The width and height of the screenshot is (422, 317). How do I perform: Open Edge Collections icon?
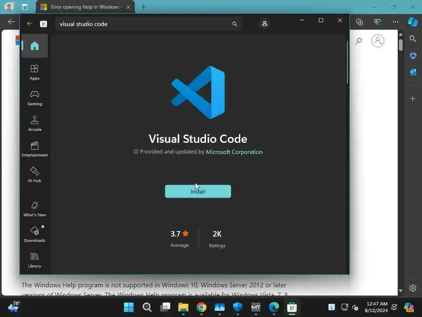coord(359,22)
